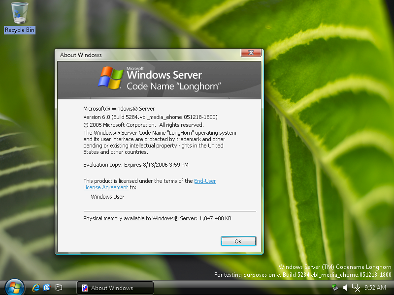The height and width of the screenshot is (295, 394).
Task: Click the Windows User licensee name
Action: pos(107,197)
